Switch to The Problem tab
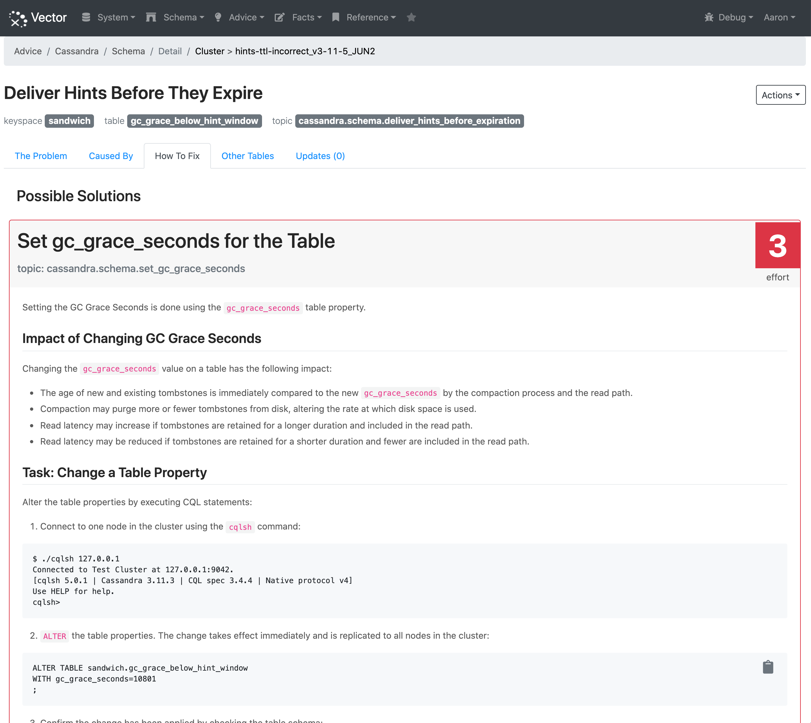 click(x=41, y=156)
